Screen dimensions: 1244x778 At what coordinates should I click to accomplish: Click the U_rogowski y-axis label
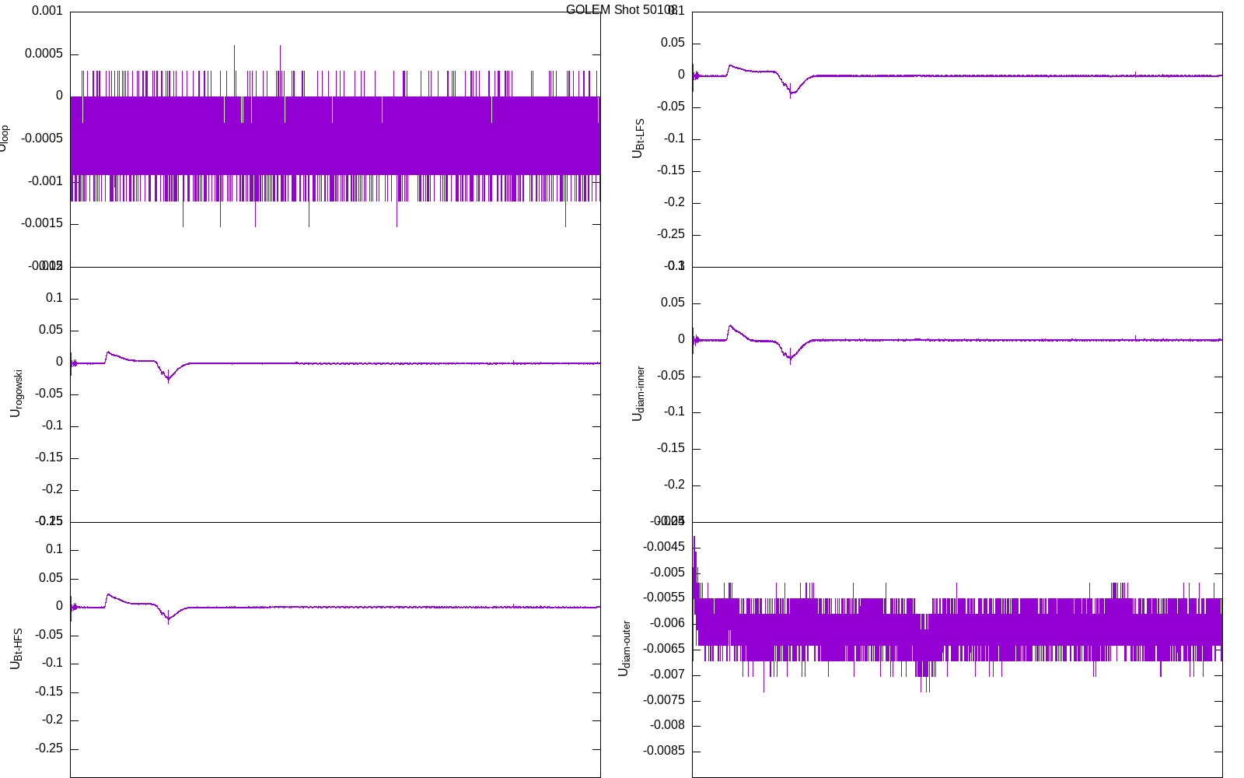tap(16, 394)
